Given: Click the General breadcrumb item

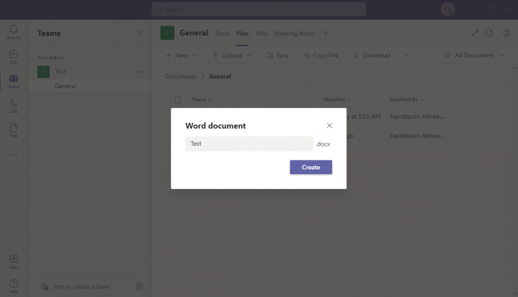Looking at the screenshot, I should 220,77.
